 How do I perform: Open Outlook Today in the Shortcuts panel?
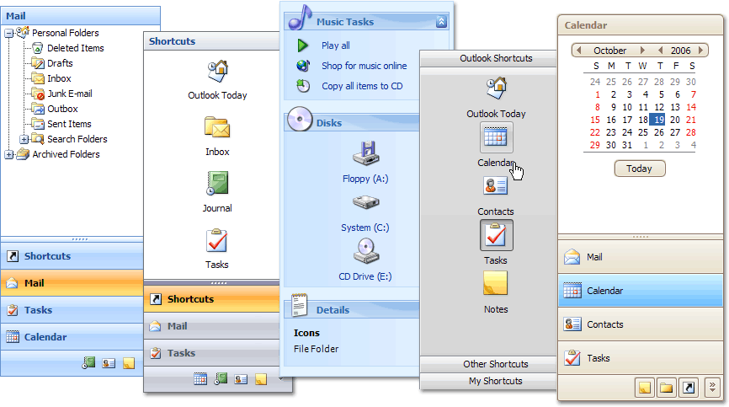point(217,72)
